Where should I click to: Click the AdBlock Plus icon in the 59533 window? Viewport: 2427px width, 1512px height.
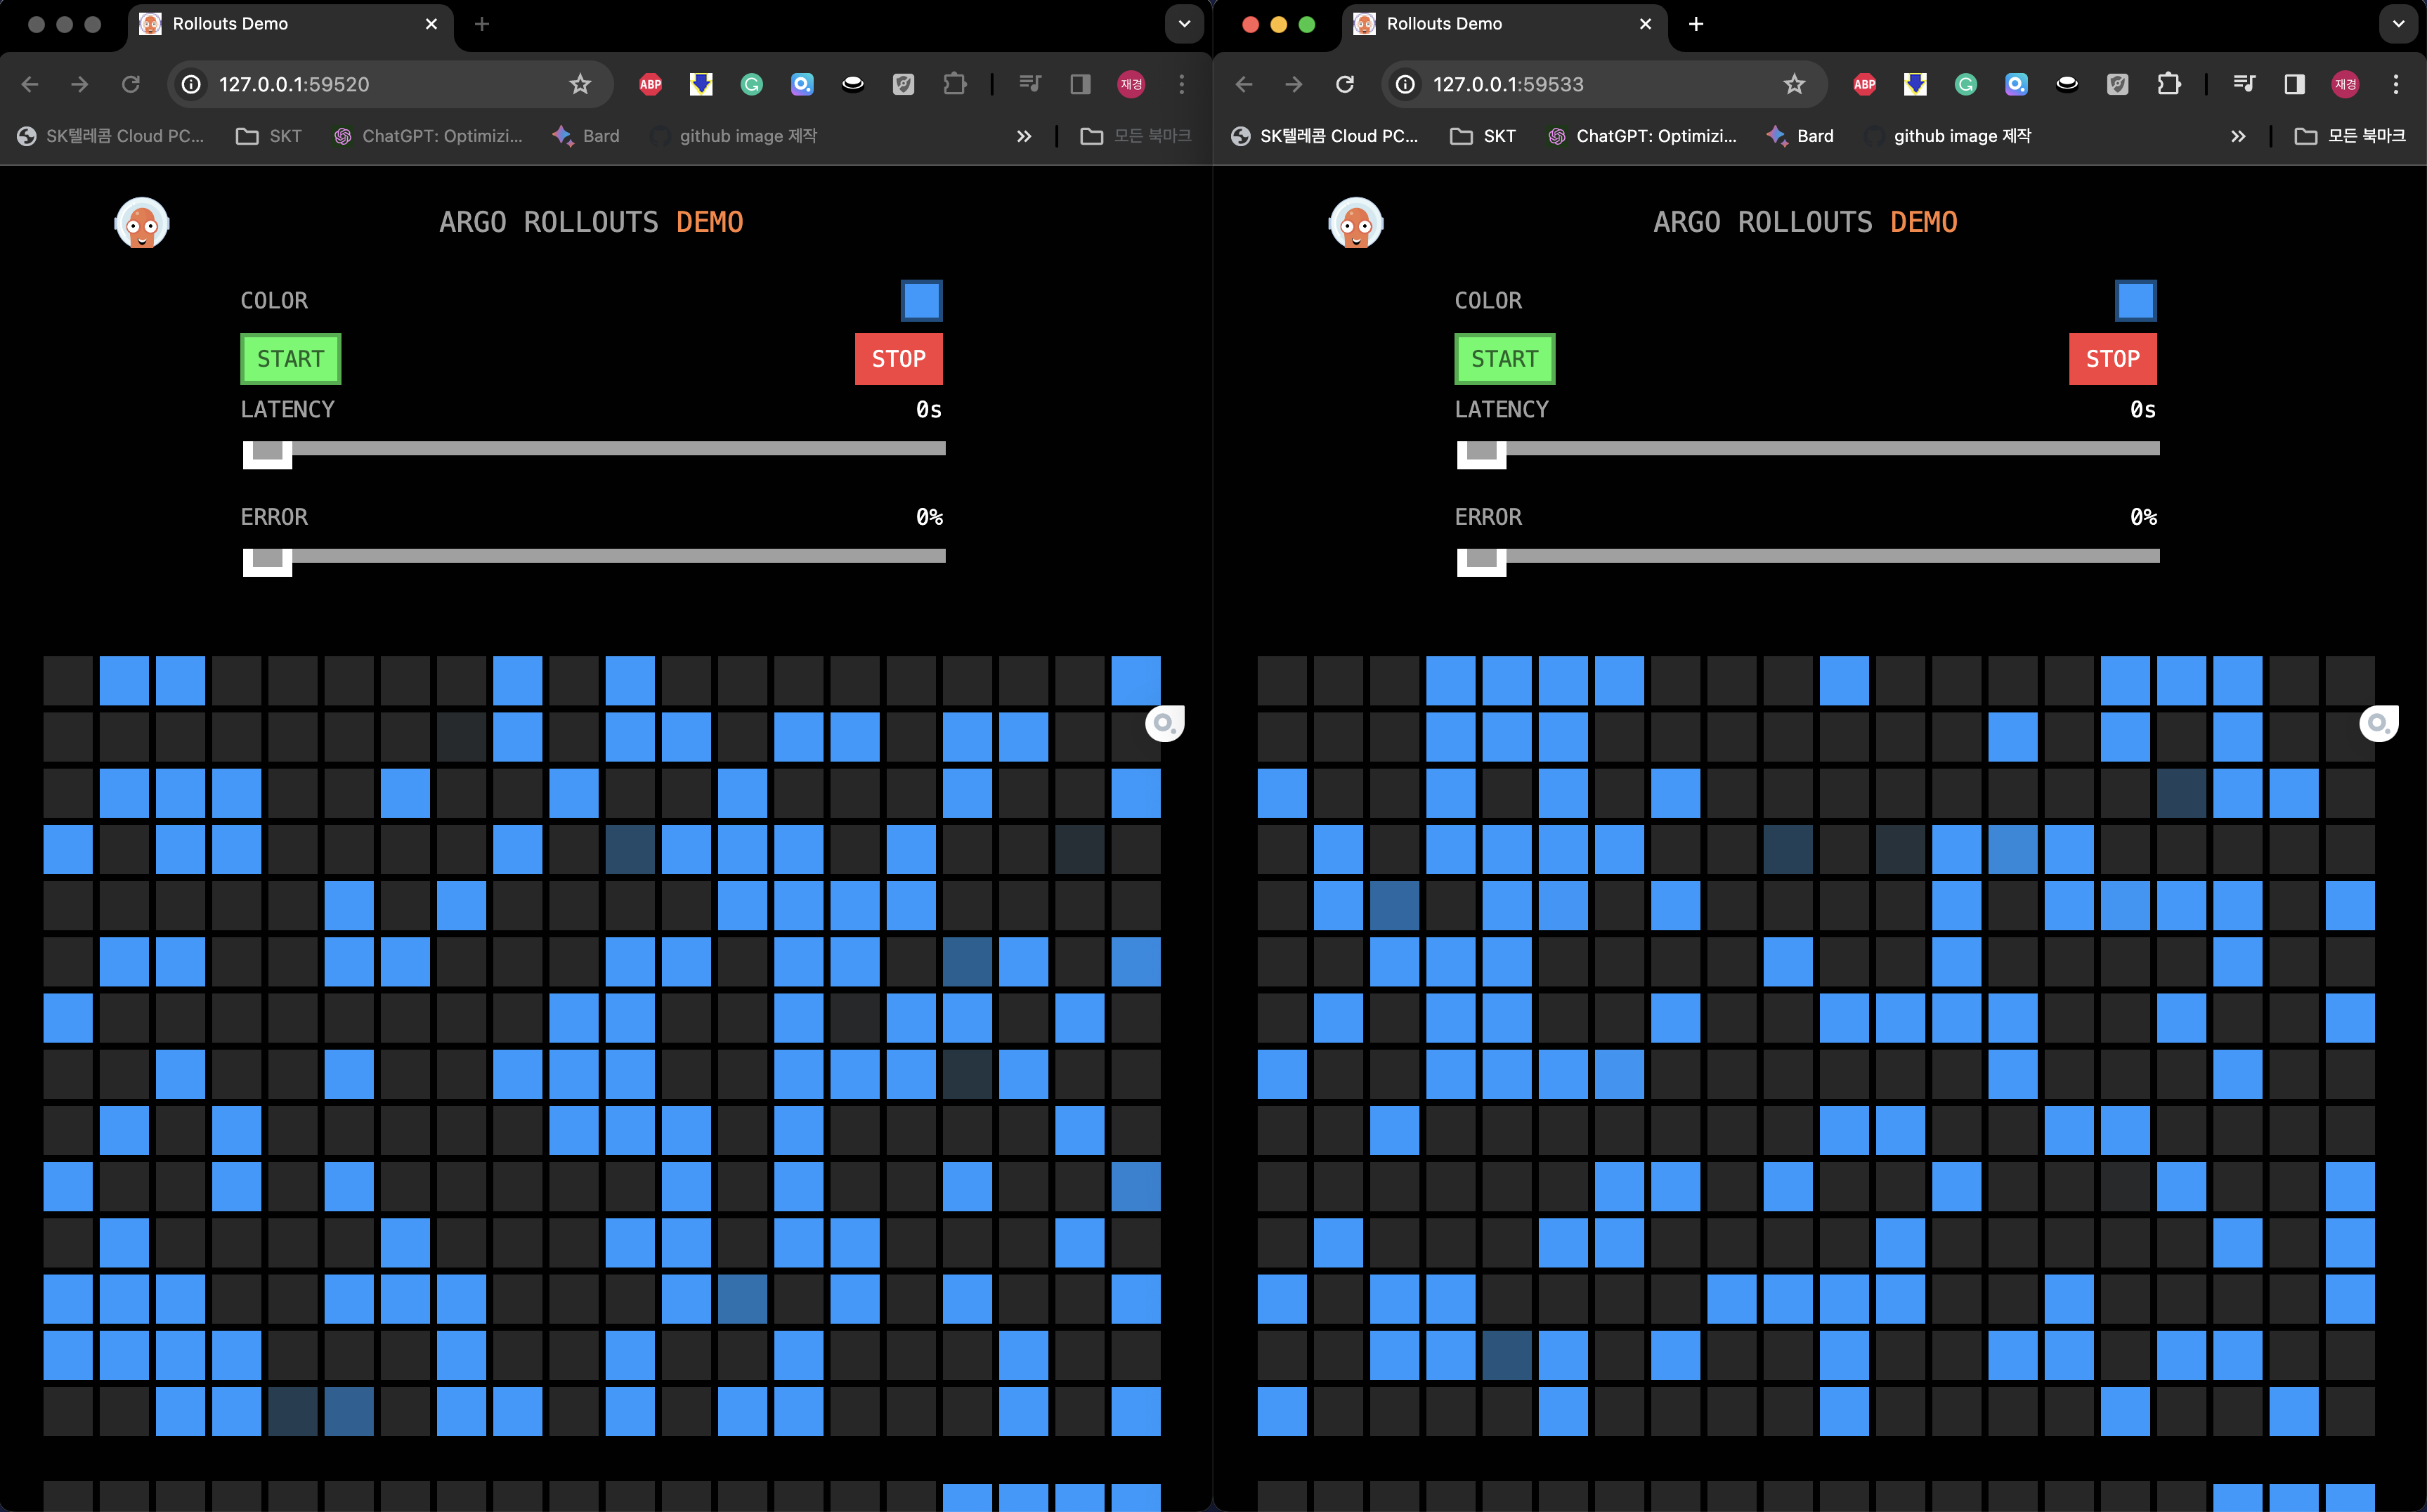click(1865, 84)
